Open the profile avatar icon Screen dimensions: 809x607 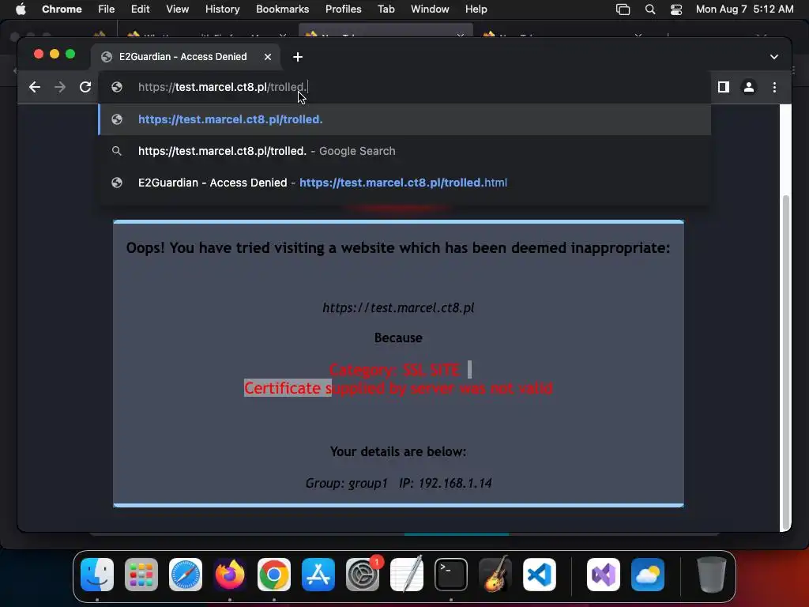tap(749, 87)
